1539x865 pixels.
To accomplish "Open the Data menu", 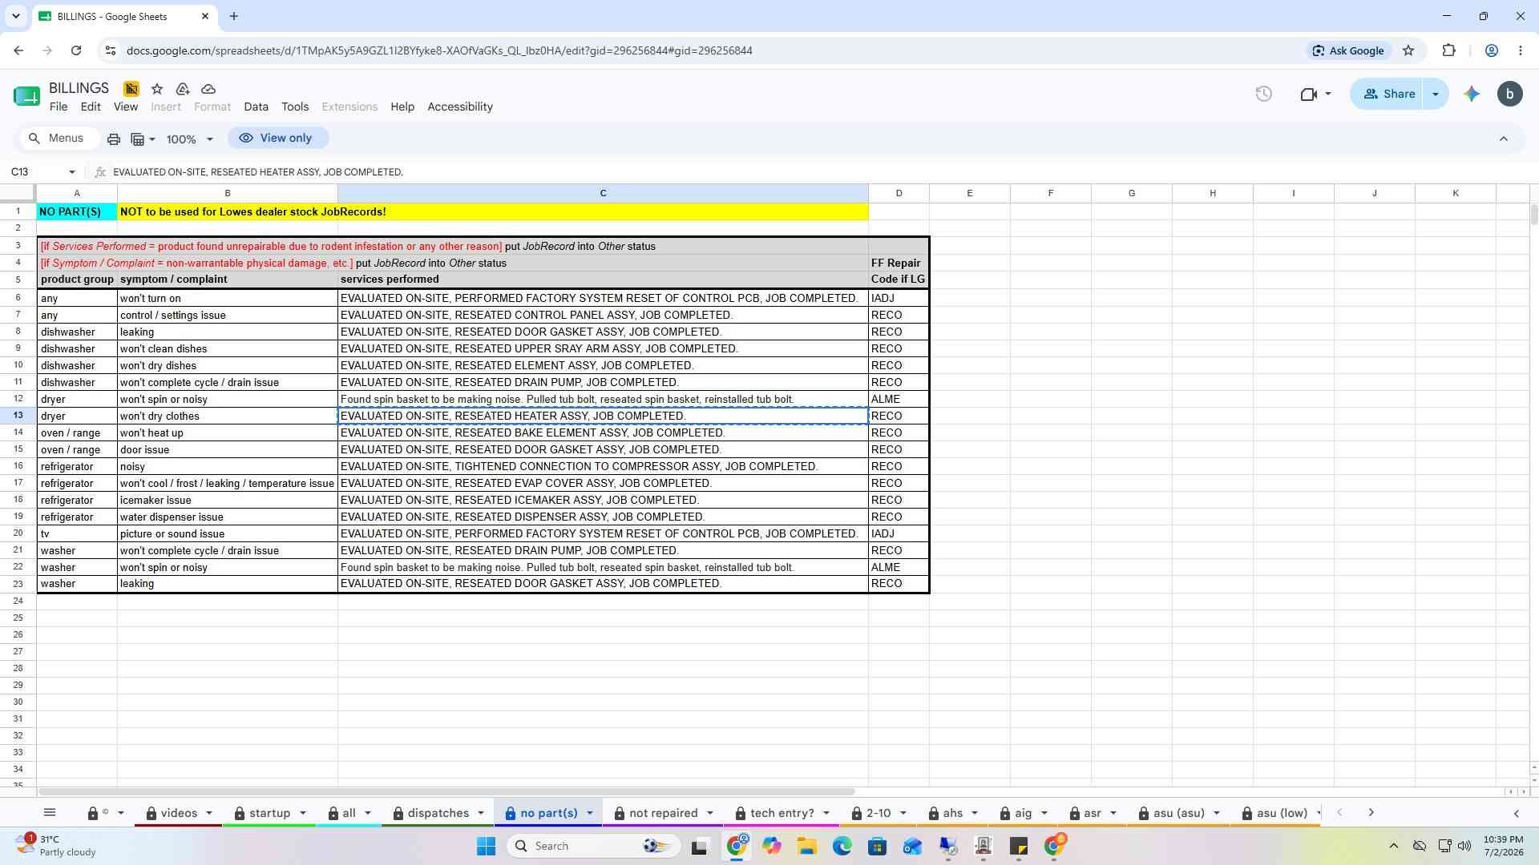I will [256, 107].
